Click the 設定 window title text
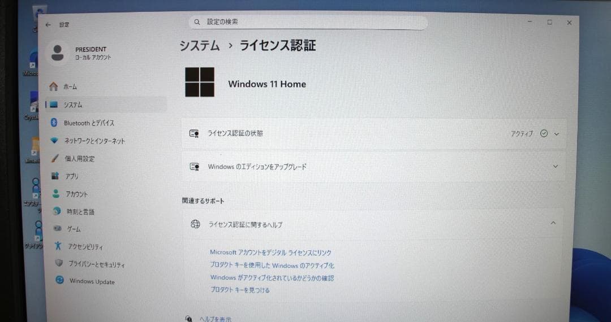The image size is (611, 322). [64, 25]
